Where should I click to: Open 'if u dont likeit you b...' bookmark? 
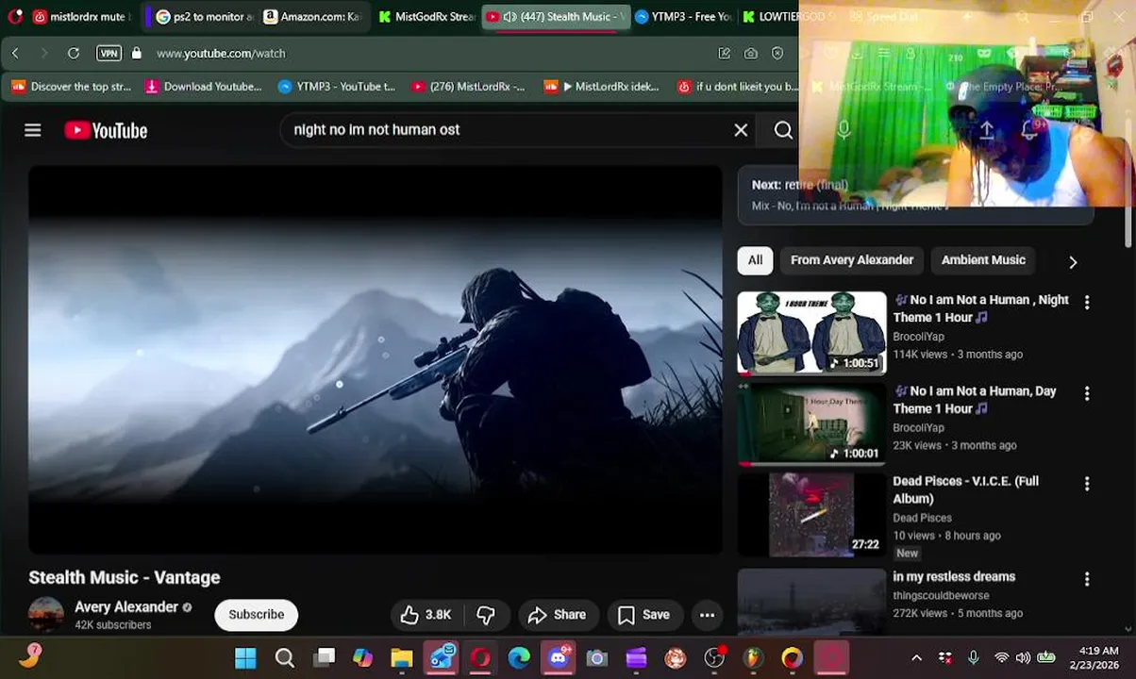point(736,87)
